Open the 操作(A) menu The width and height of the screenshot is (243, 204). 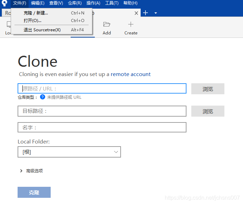pyautogui.click(x=93, y=3)
